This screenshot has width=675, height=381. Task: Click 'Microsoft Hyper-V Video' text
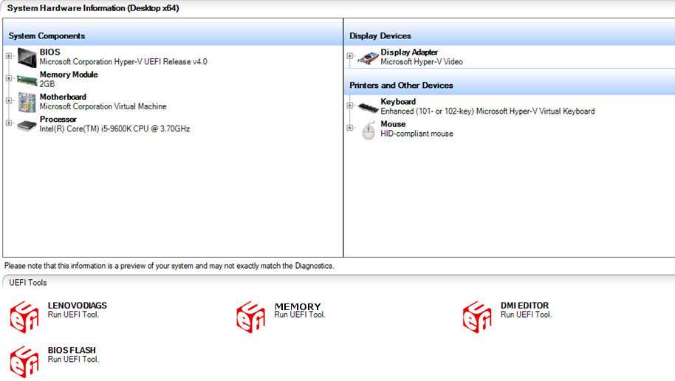tap(422, 61)
